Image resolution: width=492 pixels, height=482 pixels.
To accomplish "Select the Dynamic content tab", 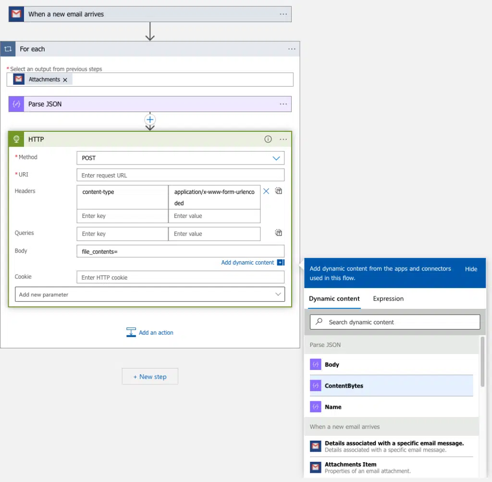I will 334,299.
